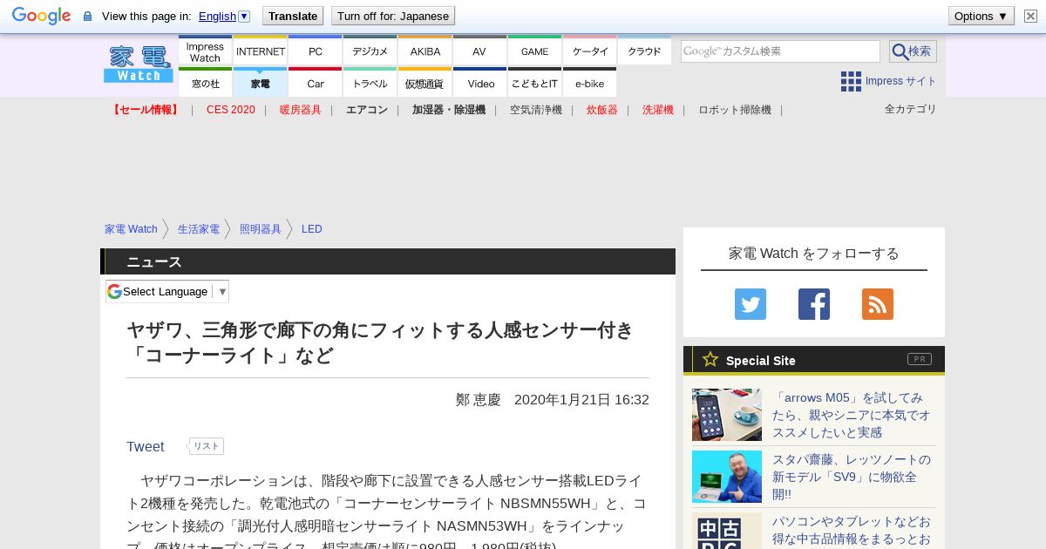
Task: Click the author name 鄭 恵慶
Action: tap(479, 400)
